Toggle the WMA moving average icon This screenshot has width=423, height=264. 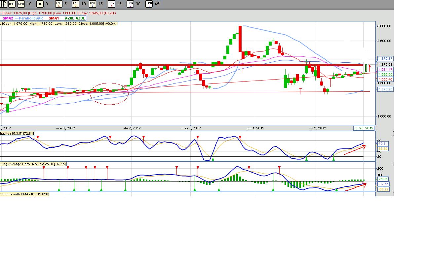21,4
